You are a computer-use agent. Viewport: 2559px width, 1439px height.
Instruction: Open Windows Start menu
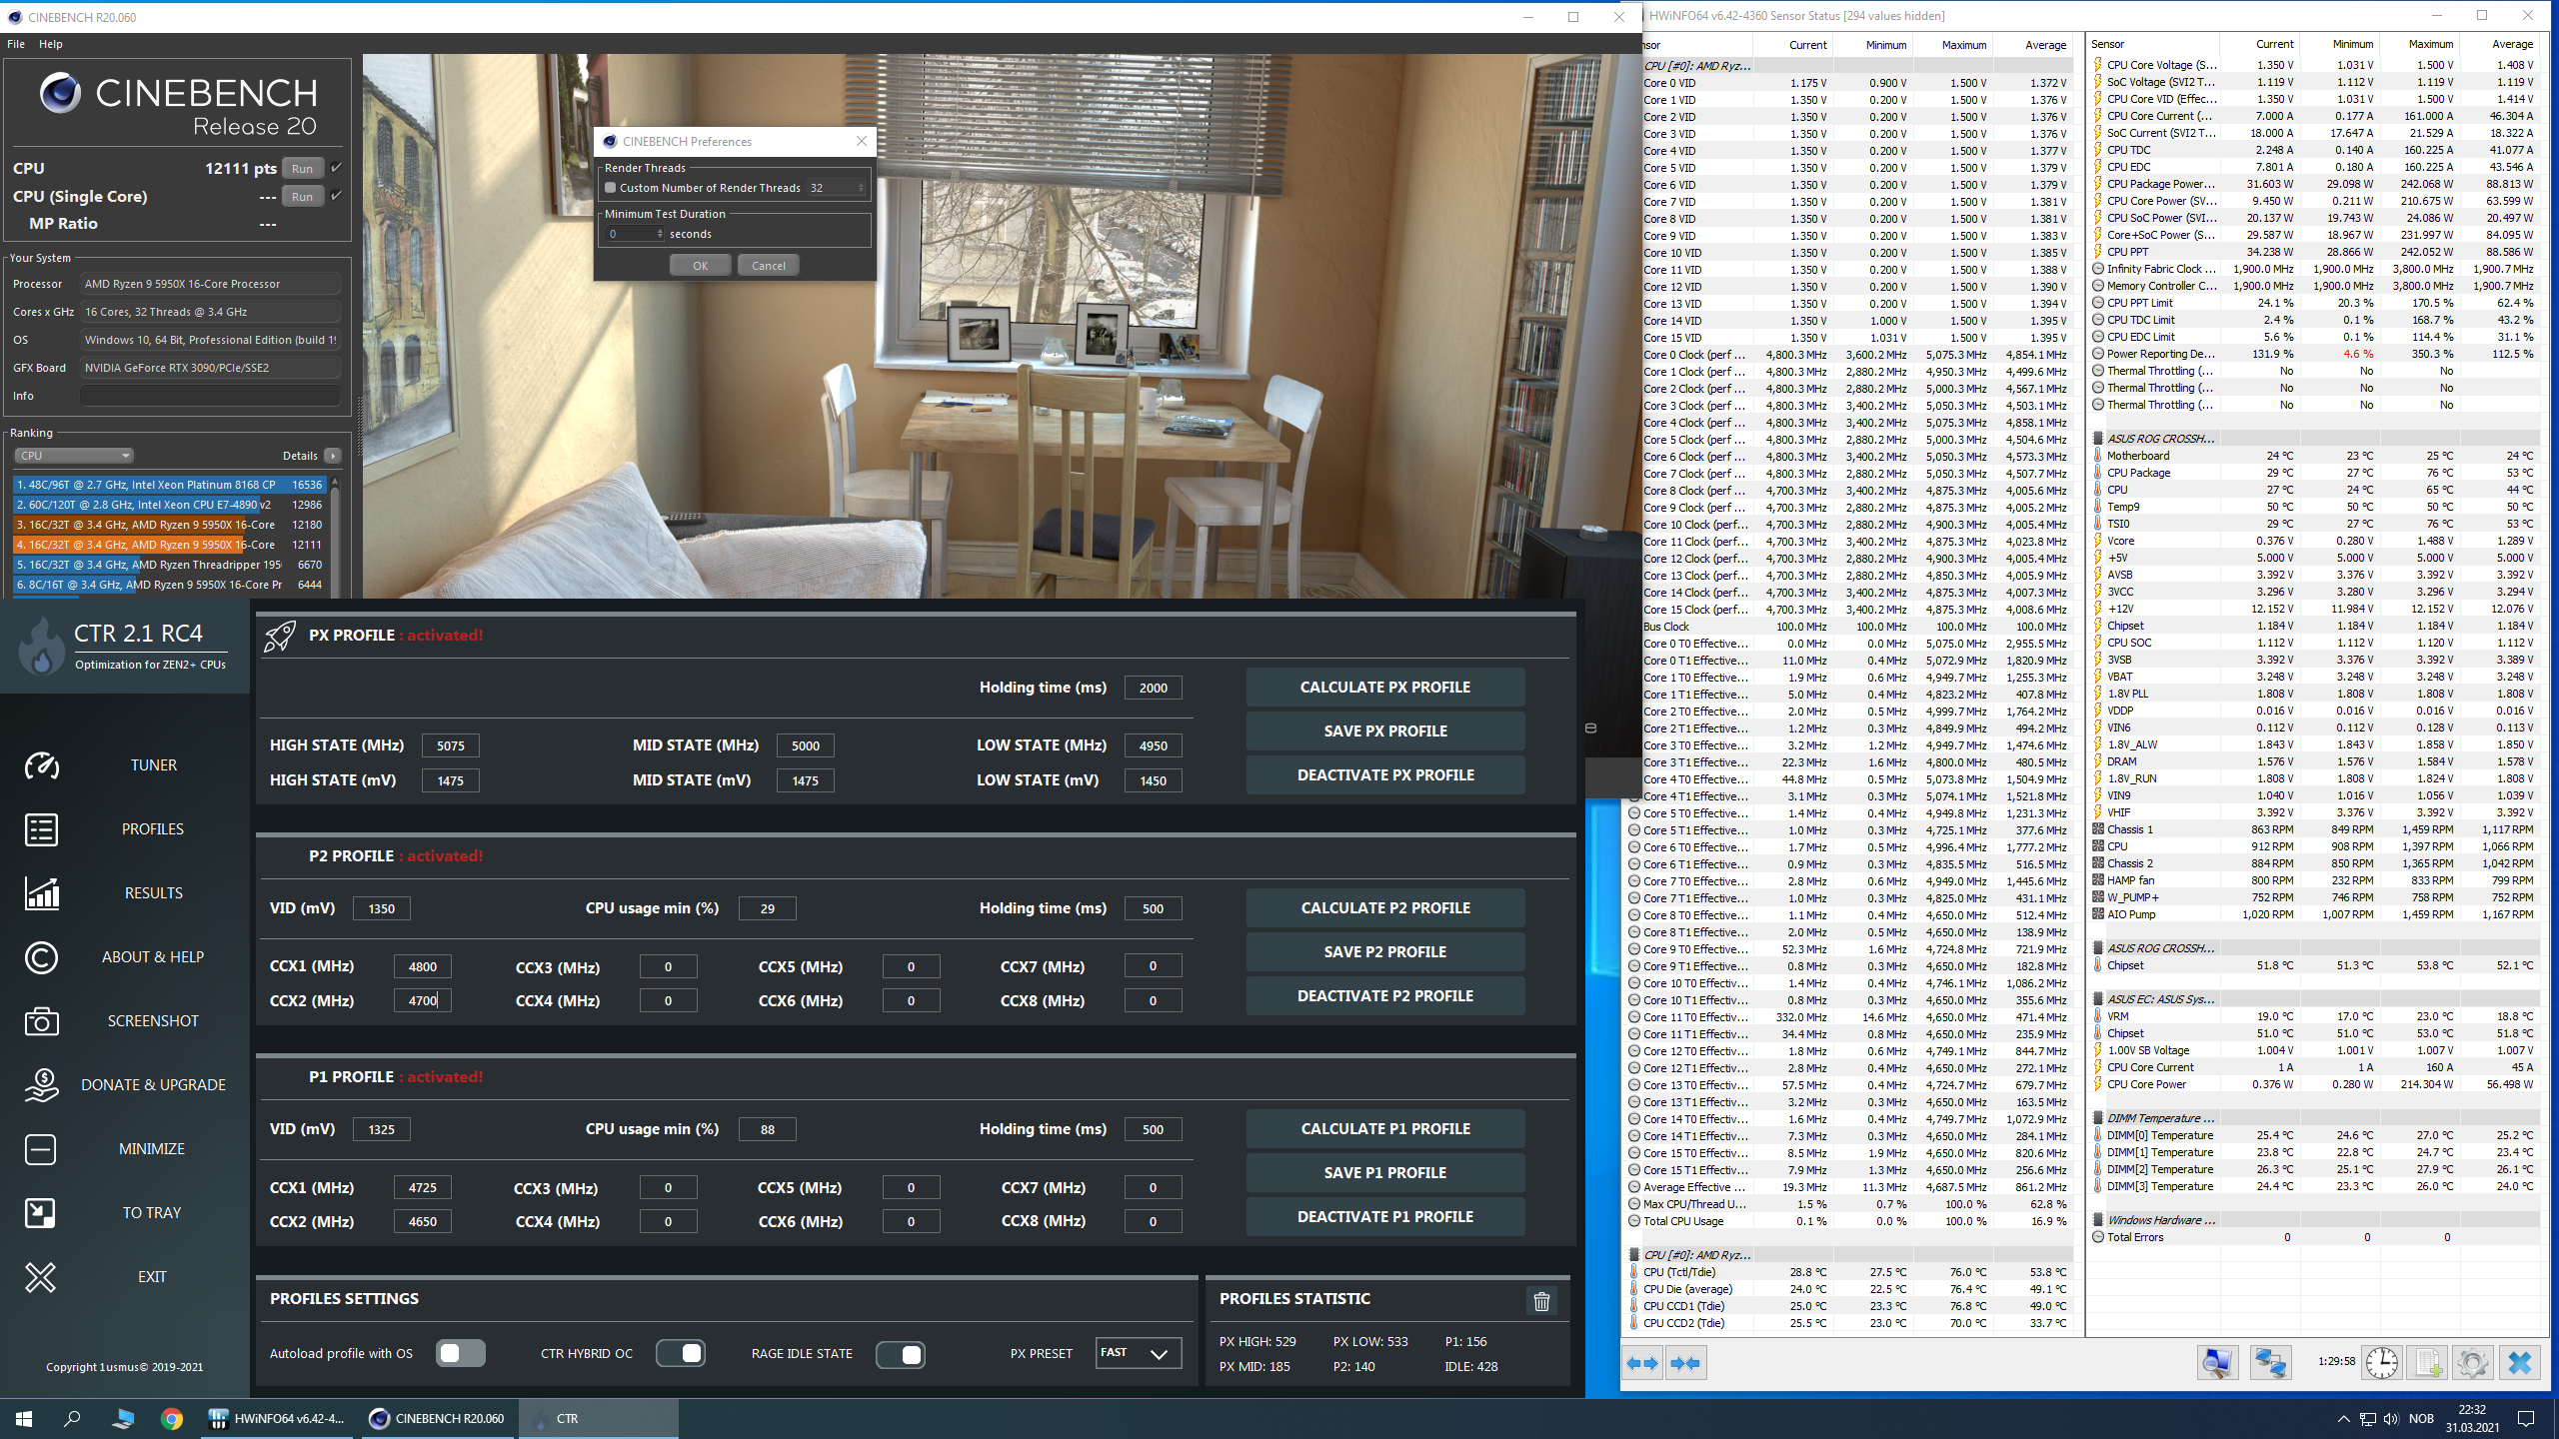coord(24,1419)
